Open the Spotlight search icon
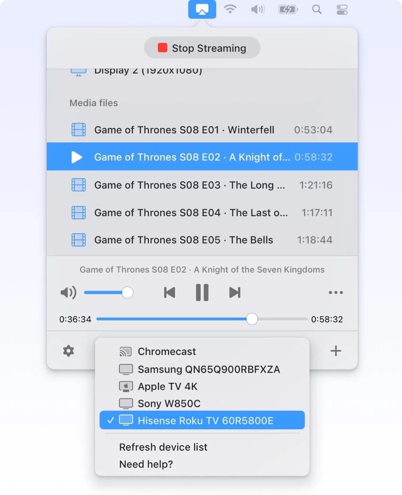 tap(317, 9)
